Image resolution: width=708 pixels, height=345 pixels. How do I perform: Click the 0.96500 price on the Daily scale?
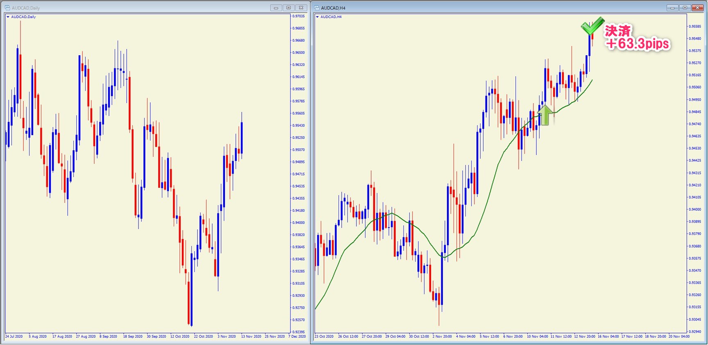[299, 52]
